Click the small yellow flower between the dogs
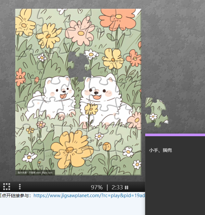This screenshot has height=215, width=205. point(91,109)
